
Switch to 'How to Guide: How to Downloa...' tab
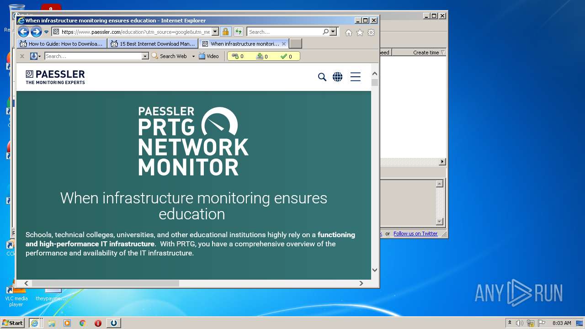62,44
